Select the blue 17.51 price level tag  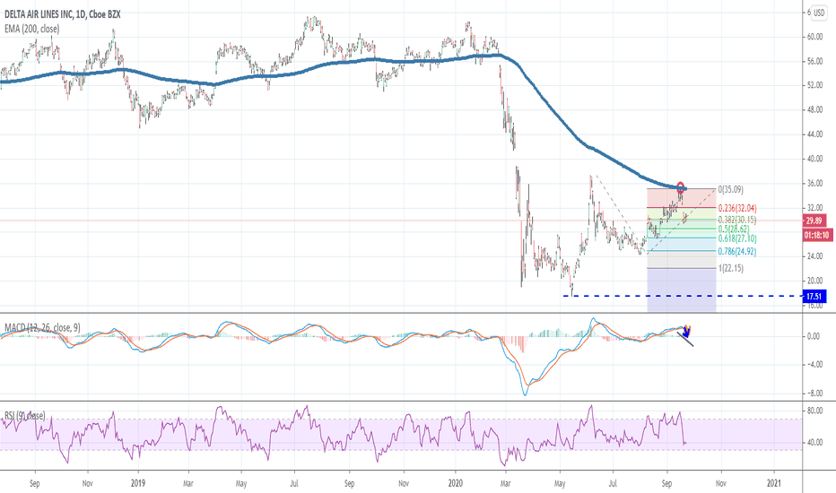click(814, 297)
